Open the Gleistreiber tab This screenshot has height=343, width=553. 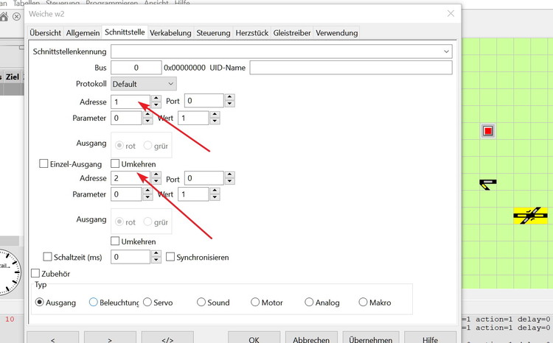coord(292,32)
